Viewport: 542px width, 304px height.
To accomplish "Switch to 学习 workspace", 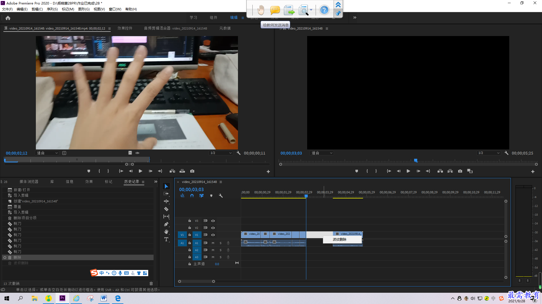I will pyautogui.click(x=193, y=17).
